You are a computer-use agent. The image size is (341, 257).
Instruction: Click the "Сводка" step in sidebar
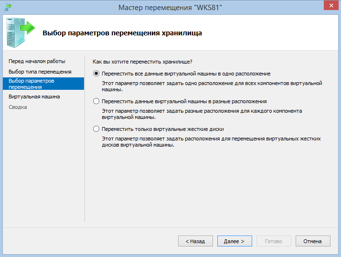tap(18, 107)
